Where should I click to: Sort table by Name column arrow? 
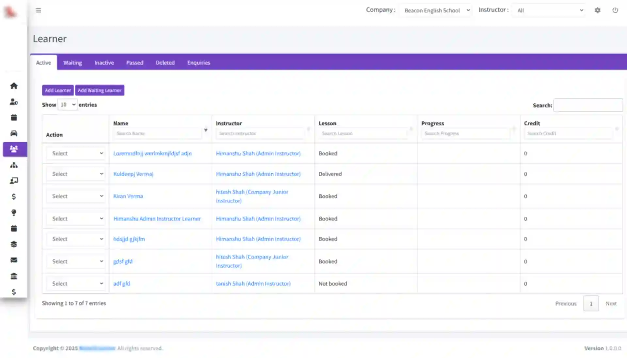(x=206, y=130)
